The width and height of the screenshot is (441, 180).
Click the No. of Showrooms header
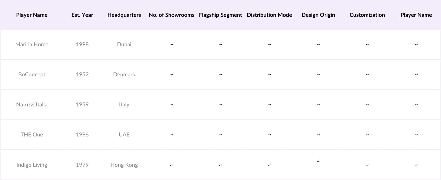(x=171, y=15)
